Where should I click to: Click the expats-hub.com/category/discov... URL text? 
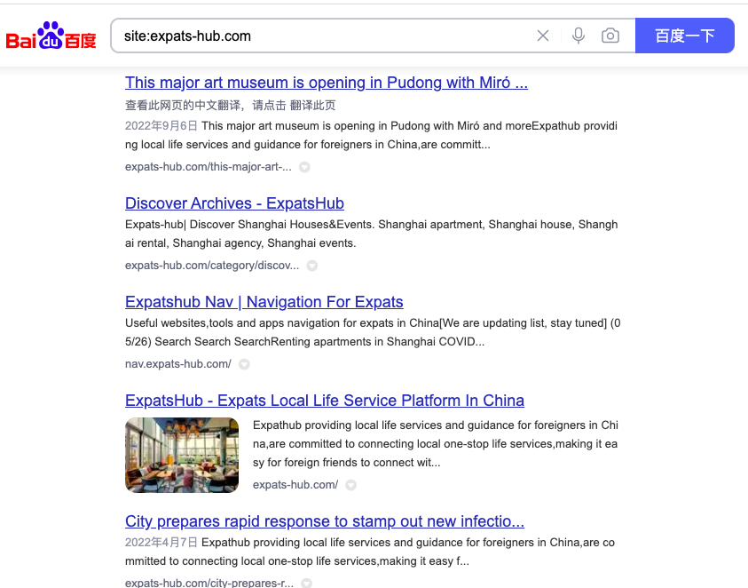tap(212, 265)
